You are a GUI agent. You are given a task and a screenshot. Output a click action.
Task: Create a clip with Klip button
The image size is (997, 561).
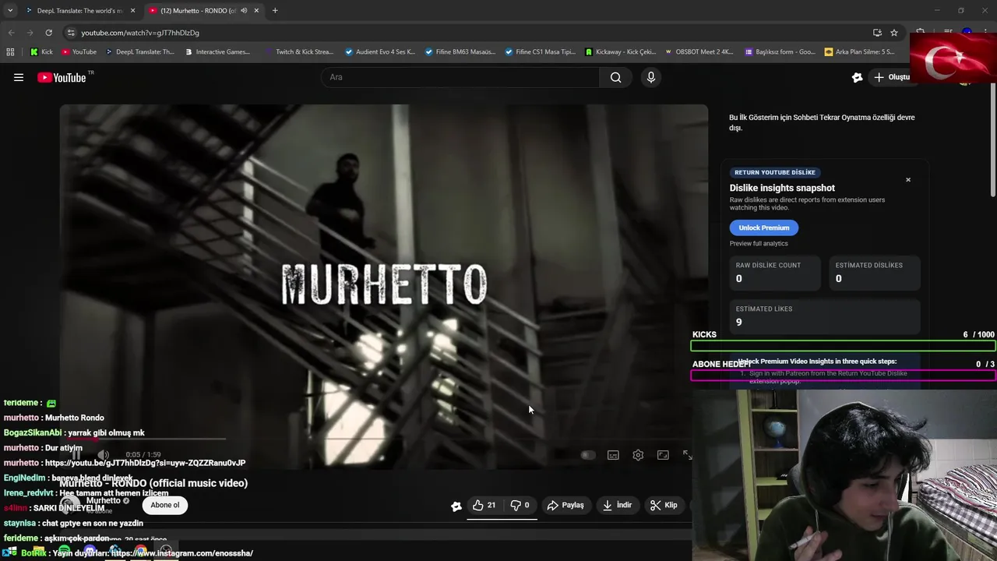(664, 505)
